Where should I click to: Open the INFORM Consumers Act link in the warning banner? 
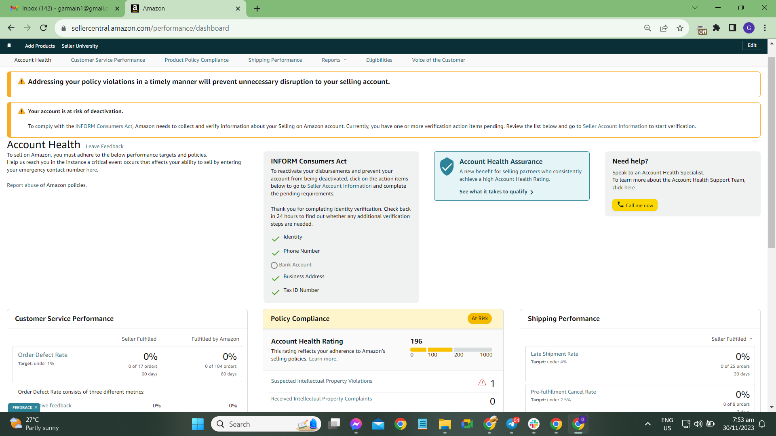pyautogui.click(x=104, y=126)
